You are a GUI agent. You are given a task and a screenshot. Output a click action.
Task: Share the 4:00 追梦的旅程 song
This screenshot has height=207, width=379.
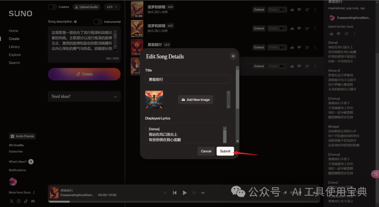click(x=307, y=28)
